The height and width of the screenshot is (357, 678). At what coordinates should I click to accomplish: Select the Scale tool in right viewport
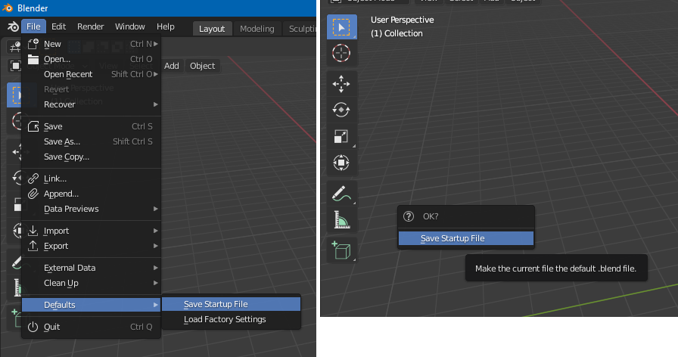point(341,137)
